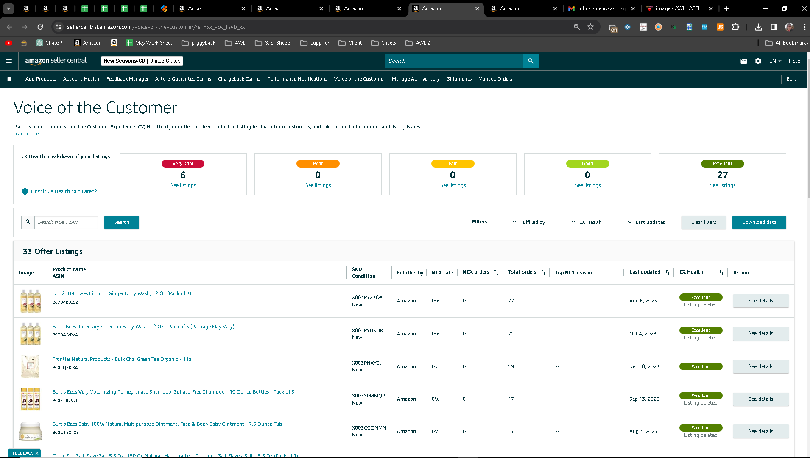The image size is (810, 458).
Task: See details for Frontier Chai Green Tea
Action: 761,366
